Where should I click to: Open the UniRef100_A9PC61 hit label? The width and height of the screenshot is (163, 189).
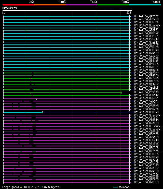point(146,36)
